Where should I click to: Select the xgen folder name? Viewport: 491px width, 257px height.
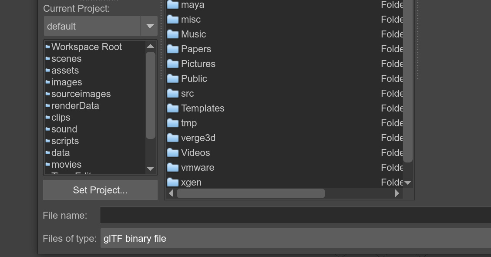pos(191,183)
